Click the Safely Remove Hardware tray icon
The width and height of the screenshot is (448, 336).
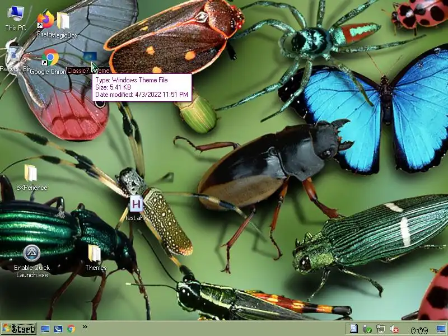click(x=367, y=329)
